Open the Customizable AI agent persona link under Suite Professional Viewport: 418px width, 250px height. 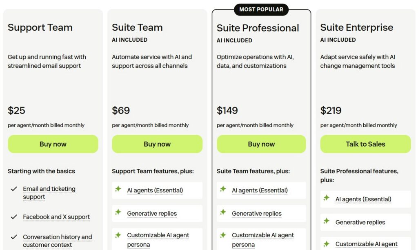(263, 239)
